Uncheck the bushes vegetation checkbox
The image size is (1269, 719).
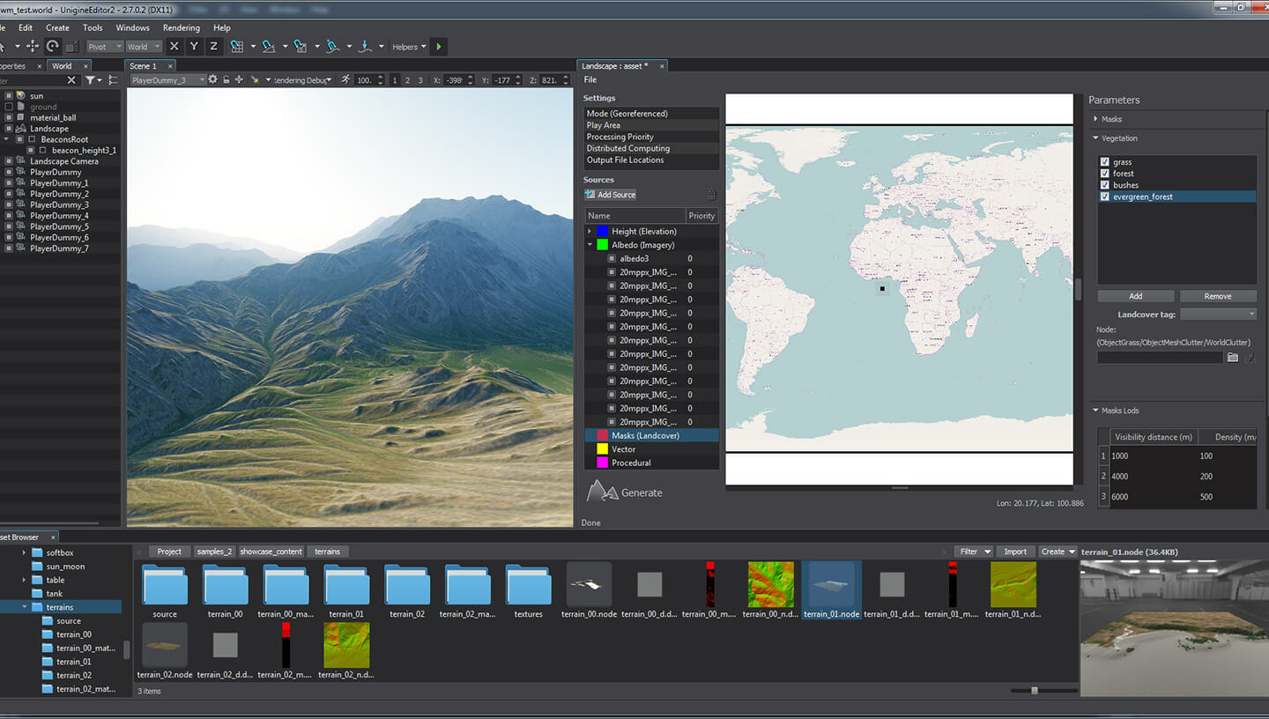[1105, 185]
